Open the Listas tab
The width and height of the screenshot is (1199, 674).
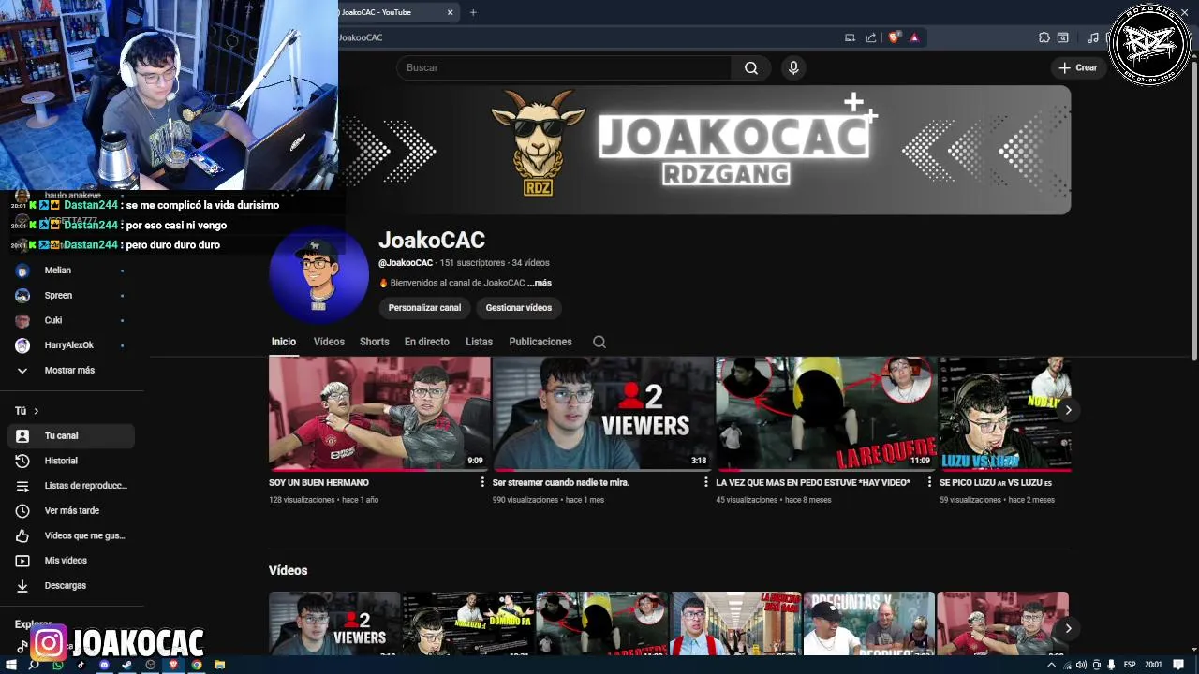[x=480, y=342]
